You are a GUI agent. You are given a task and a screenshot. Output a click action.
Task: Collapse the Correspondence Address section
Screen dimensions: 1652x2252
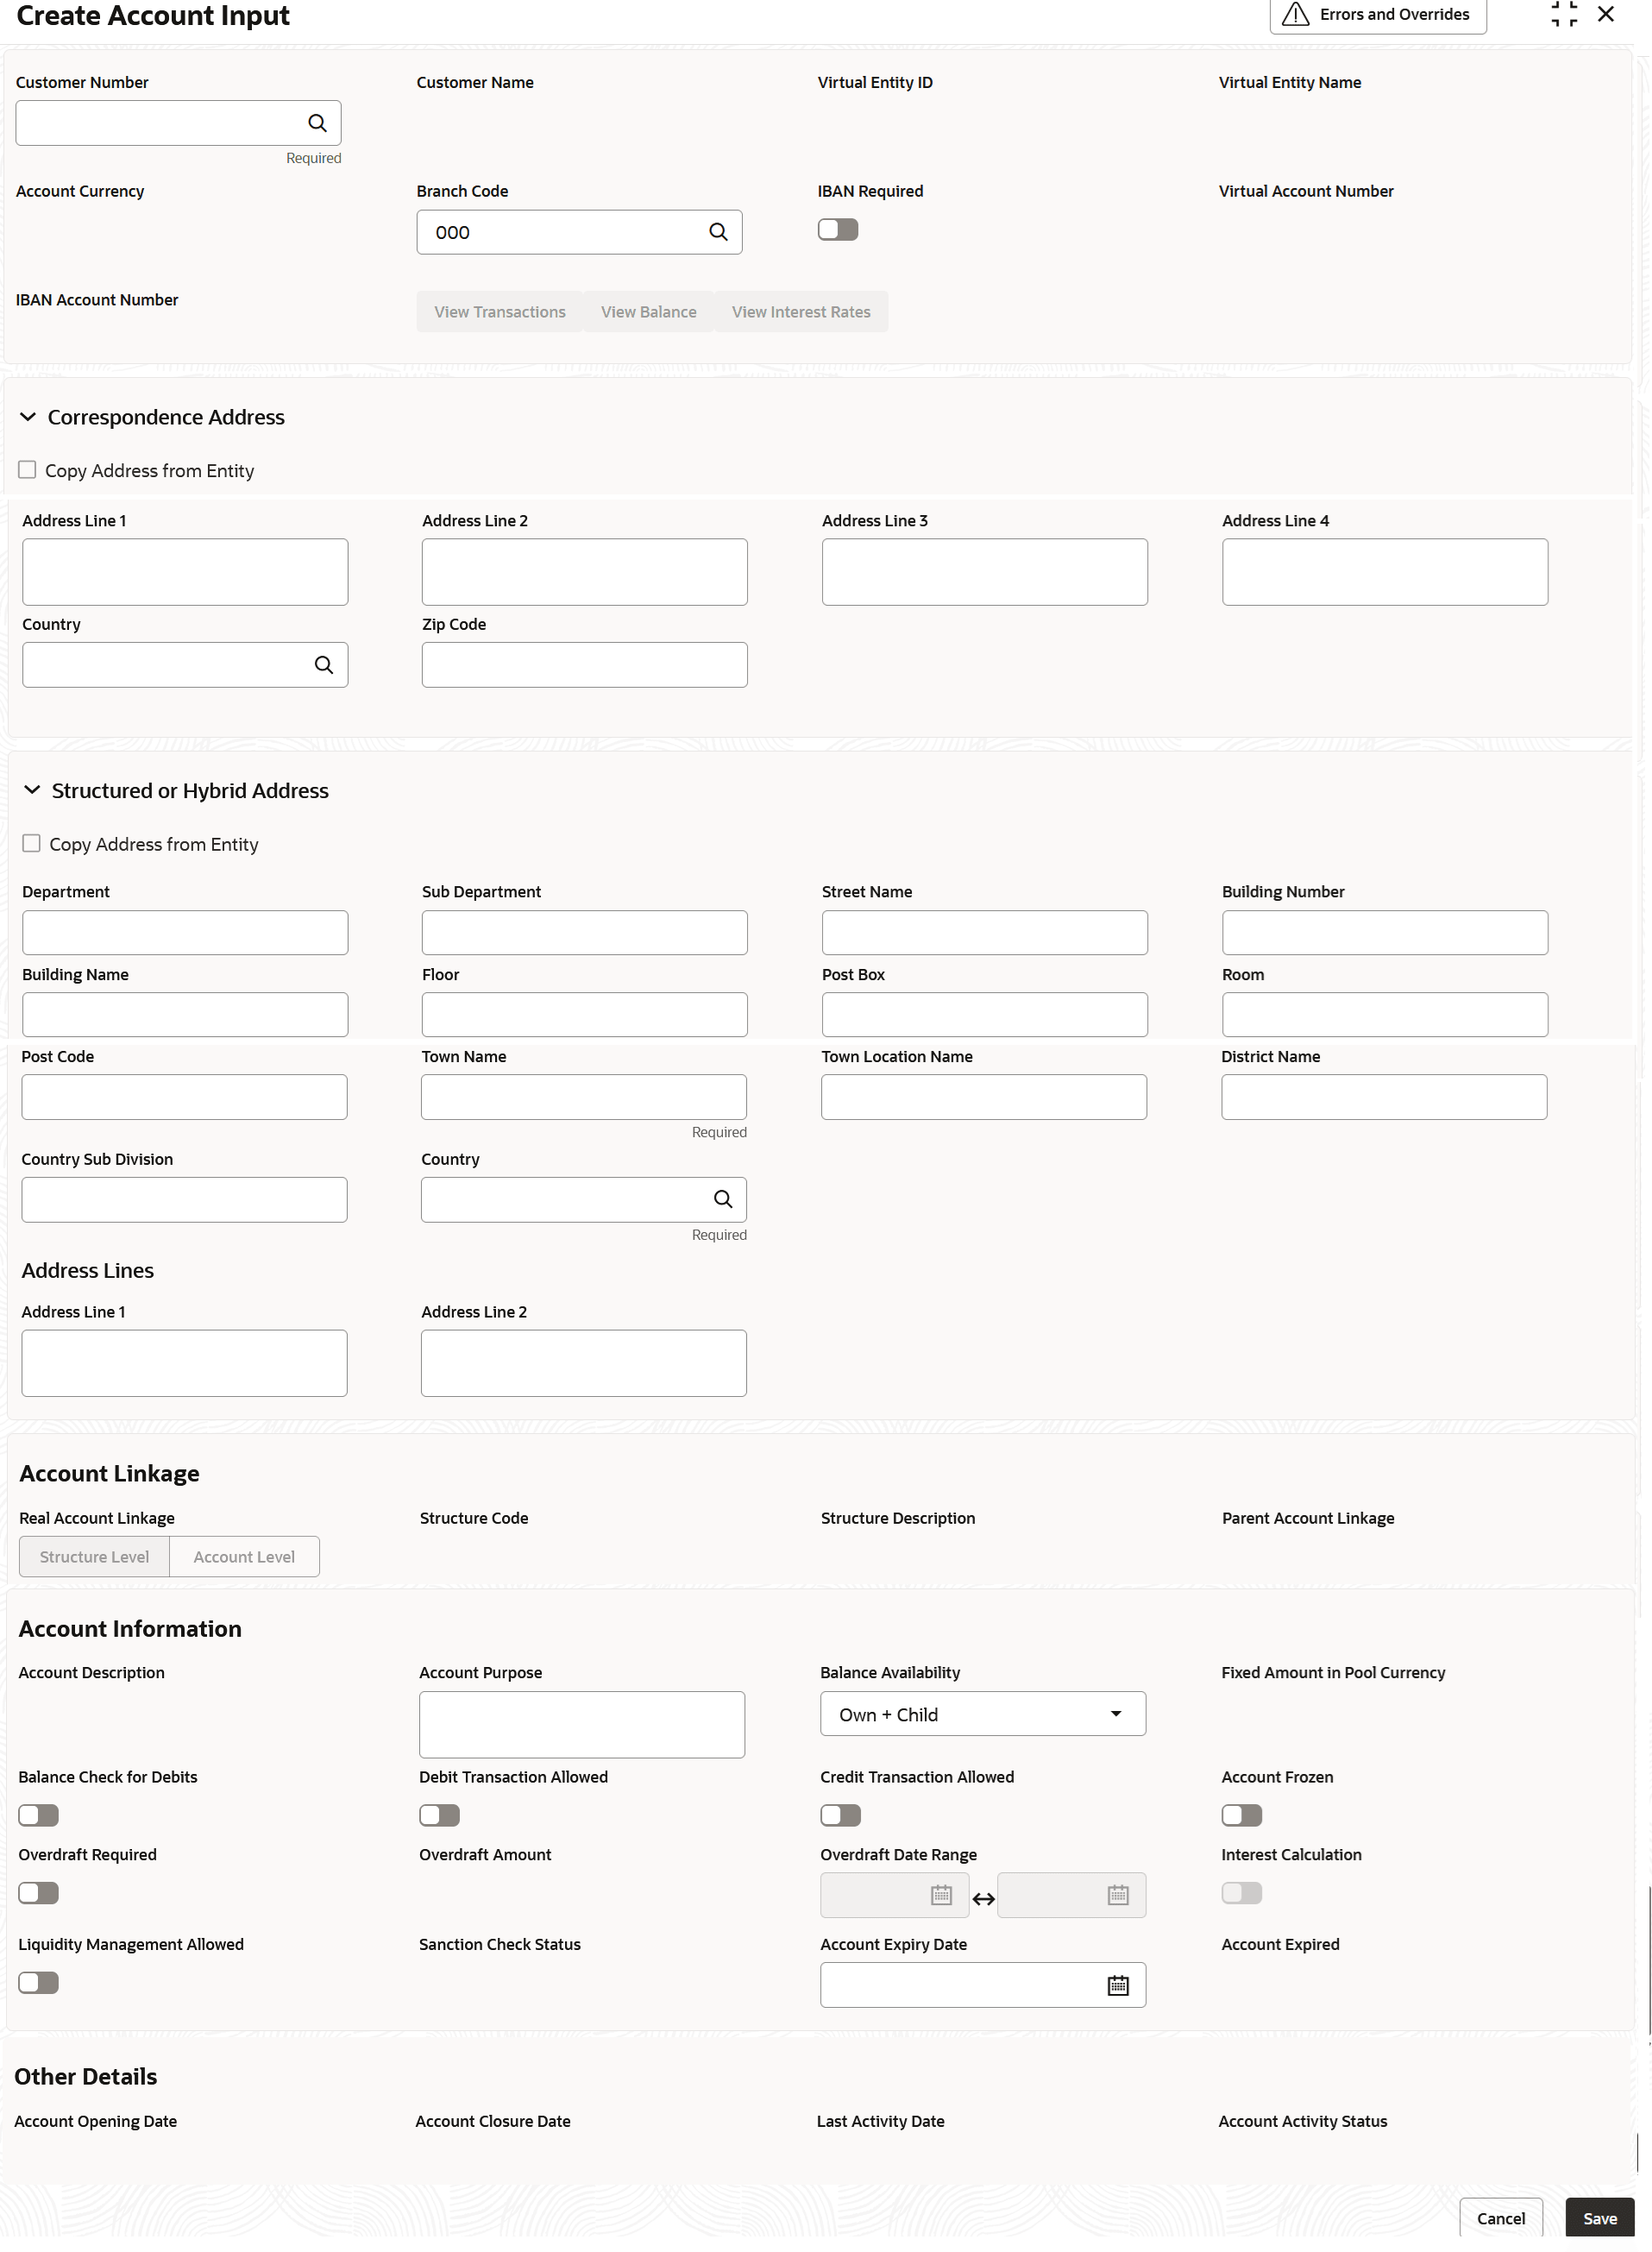click(x=28, y=417)
